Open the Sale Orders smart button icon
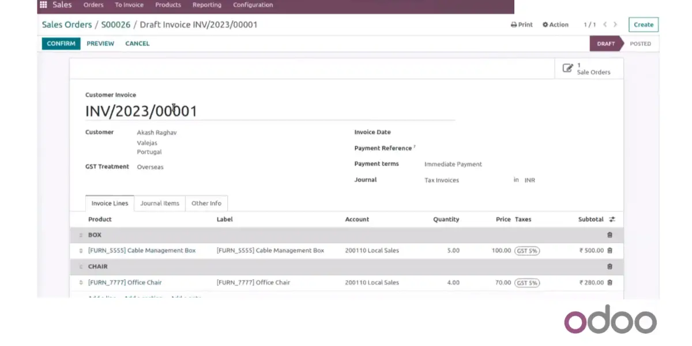Screen dimensions: 692x346 568,68
